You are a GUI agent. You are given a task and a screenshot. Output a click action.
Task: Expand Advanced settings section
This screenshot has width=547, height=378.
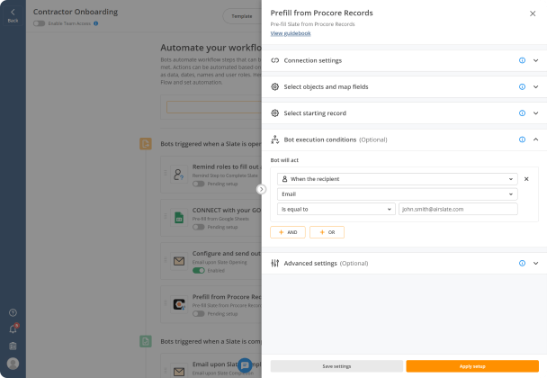click(535, 263)
